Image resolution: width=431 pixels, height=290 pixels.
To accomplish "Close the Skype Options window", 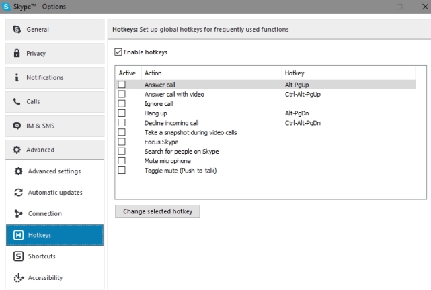I will coord(425,7).
